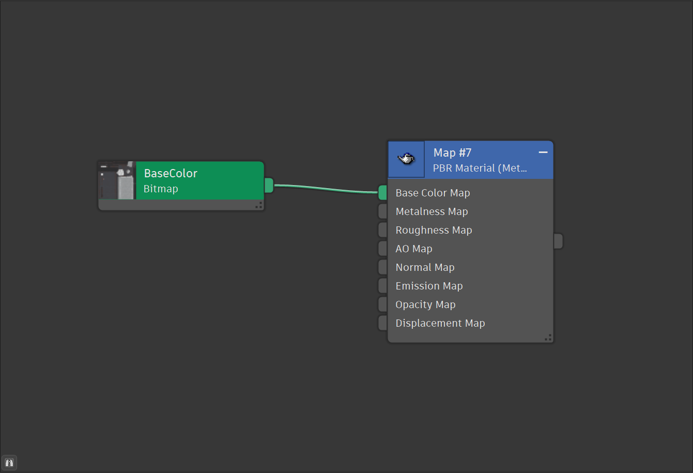The width and height of the screenshot is (693, 473).
Task: Click the Map #7 node resize grip
Action: [x=548, y=338]
